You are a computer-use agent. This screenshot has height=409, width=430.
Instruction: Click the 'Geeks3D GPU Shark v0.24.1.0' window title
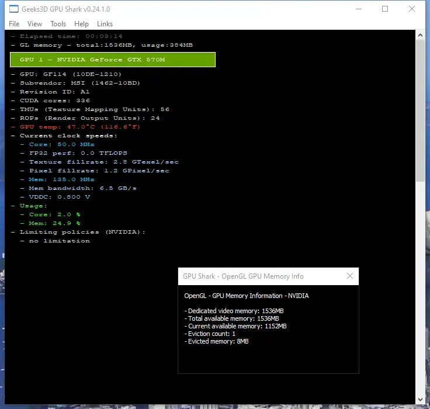pyautogui.click(x=66, y=9)
